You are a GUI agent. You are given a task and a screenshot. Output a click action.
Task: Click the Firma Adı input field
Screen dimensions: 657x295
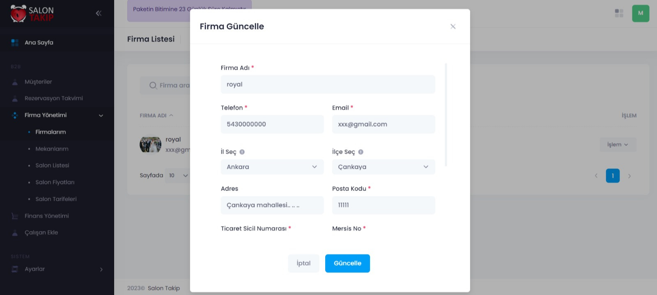tap(328, 84)
